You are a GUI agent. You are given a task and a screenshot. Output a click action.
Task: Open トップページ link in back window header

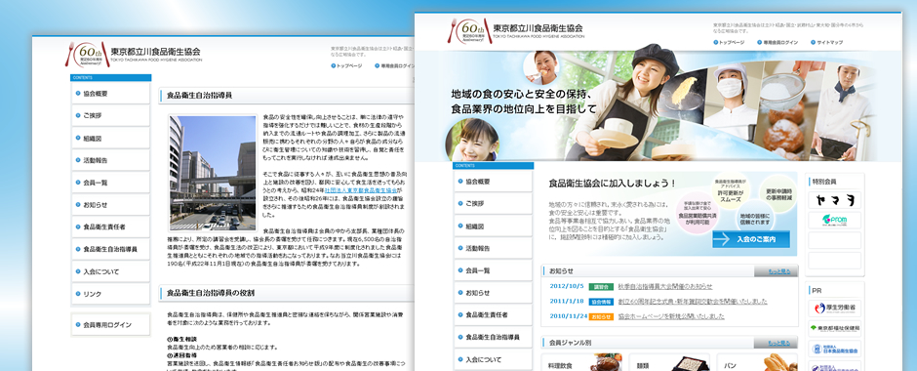point(346,66)
